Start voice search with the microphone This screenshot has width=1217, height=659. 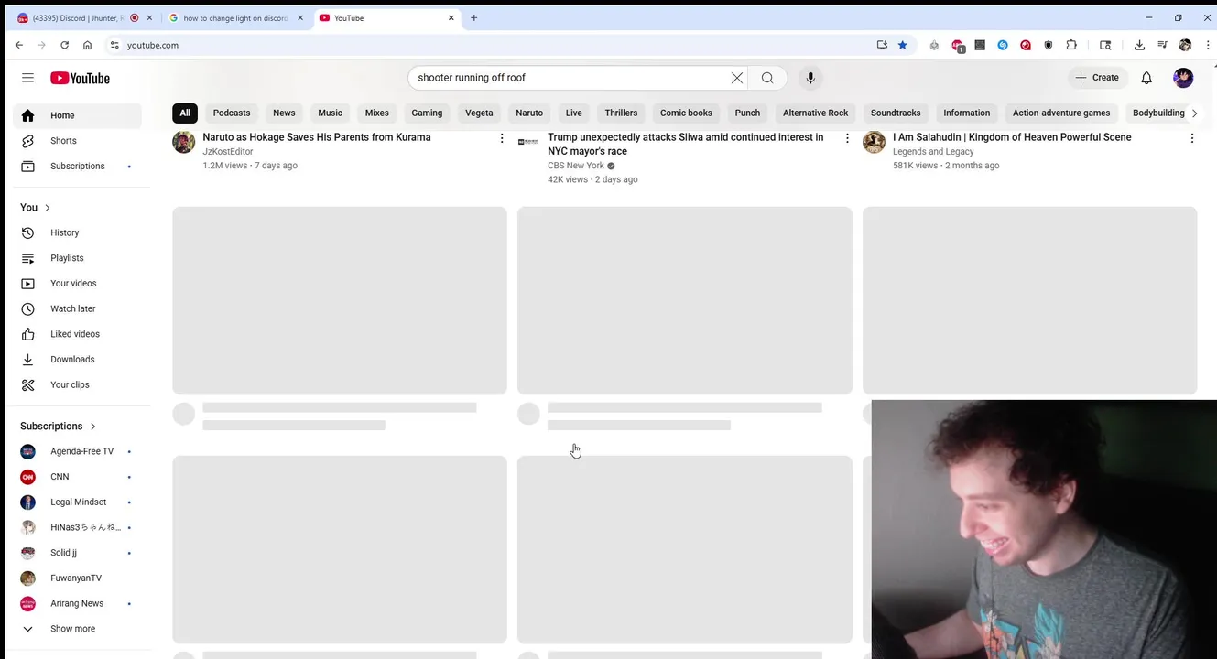(810, 78)
